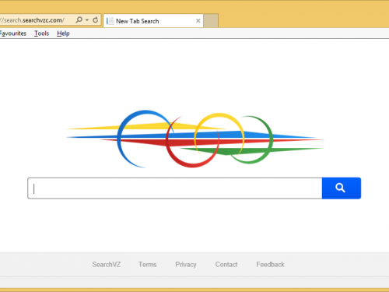Open the SearchVZ footer link
The width and height of the screenshot is (389, 292).
tap(107, 265)
